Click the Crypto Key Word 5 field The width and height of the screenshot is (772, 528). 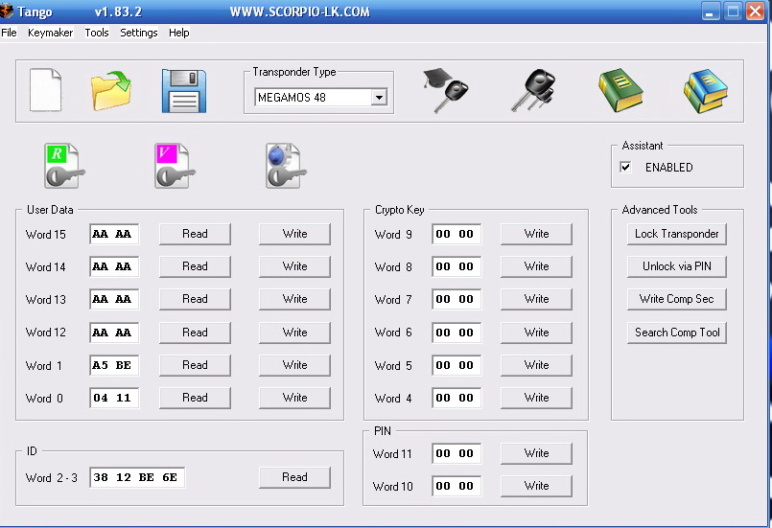(456, 365)
